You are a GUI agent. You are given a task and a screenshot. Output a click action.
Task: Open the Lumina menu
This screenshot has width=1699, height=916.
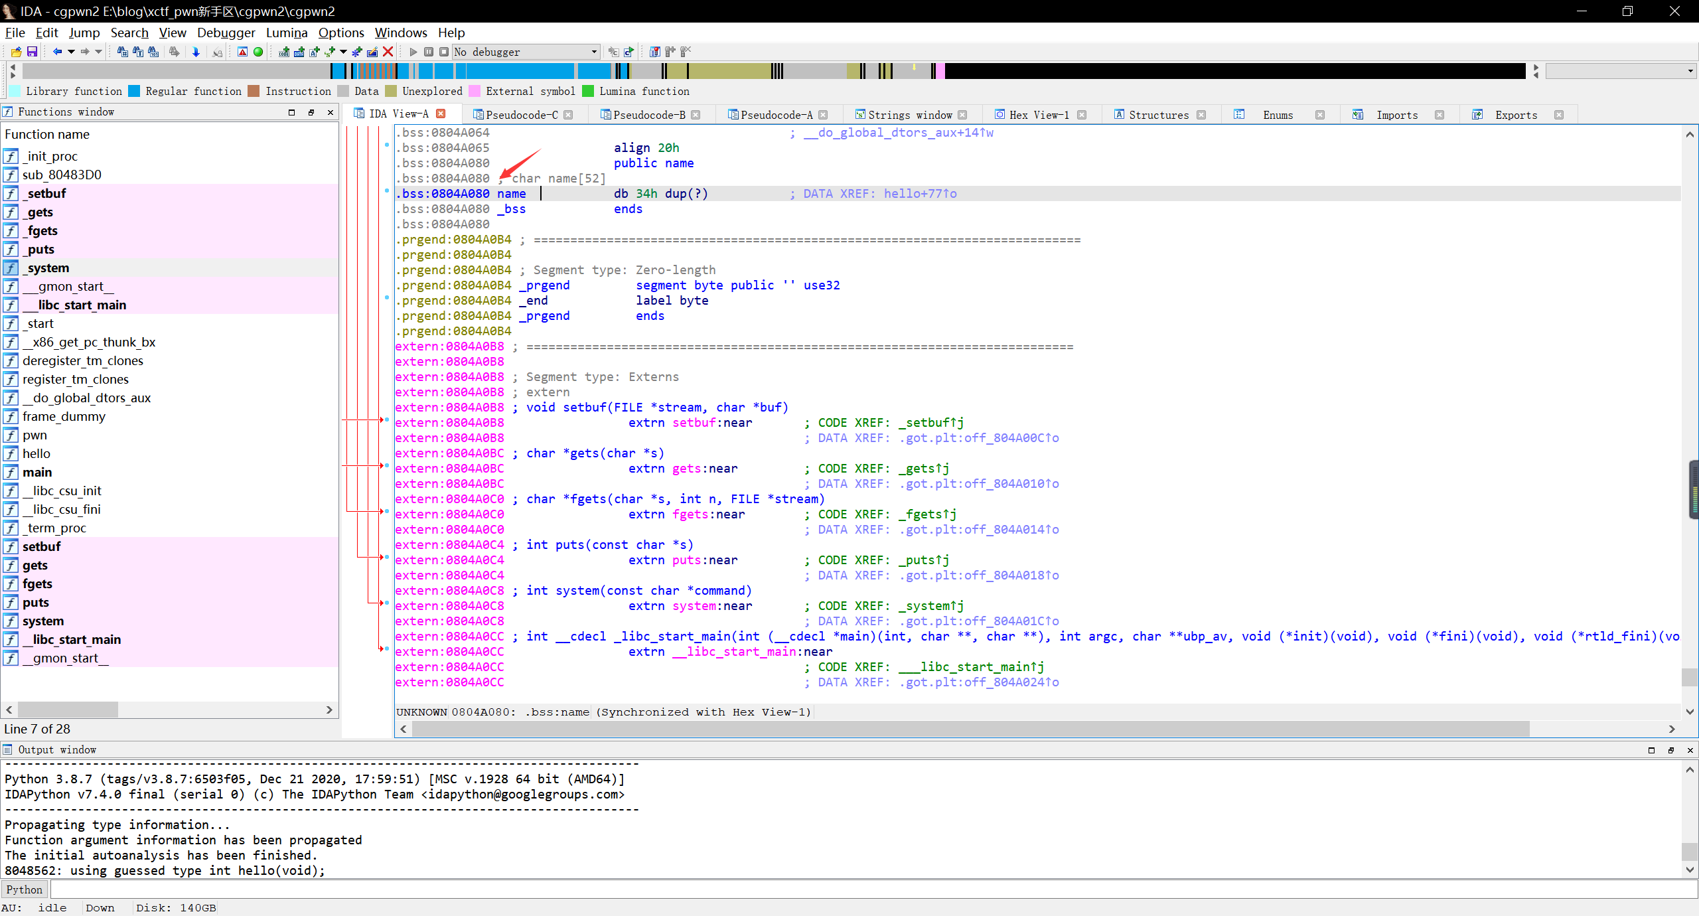click(x=287, y=33)
